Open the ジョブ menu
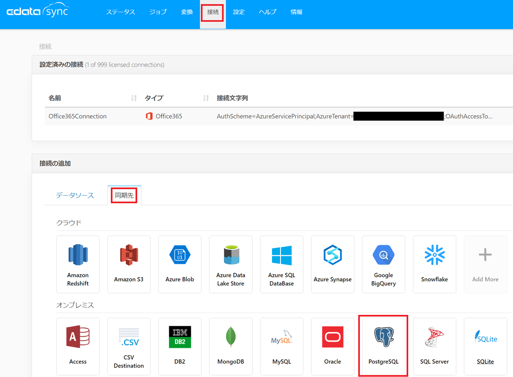 pos(158,12)
